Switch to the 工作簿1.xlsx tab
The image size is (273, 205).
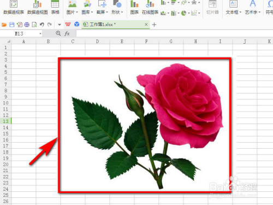(103, 25)
